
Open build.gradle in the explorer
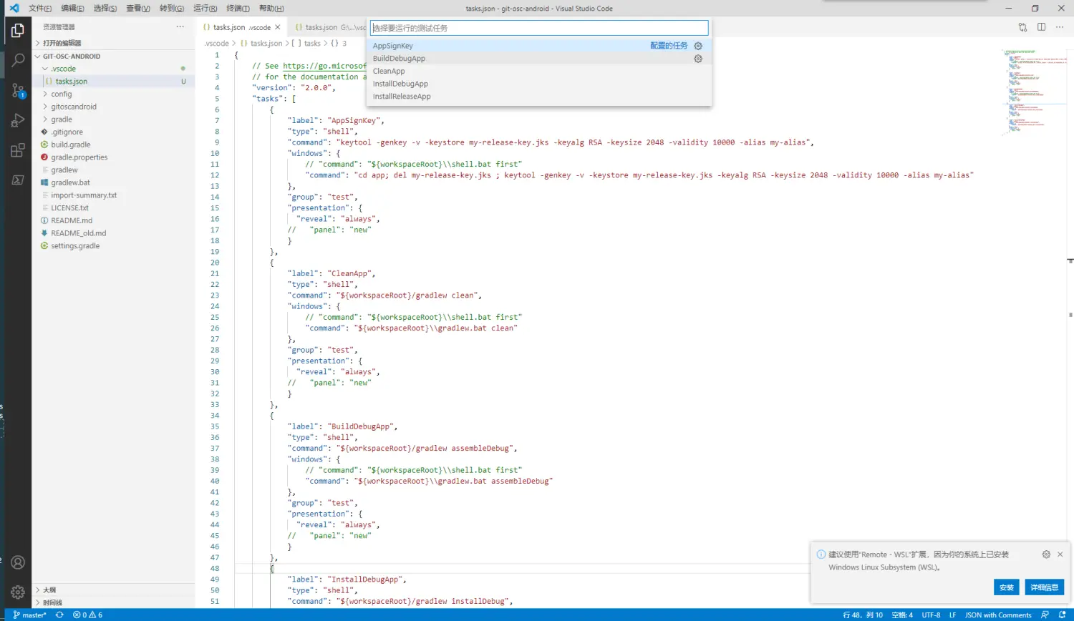coord(70,145)
